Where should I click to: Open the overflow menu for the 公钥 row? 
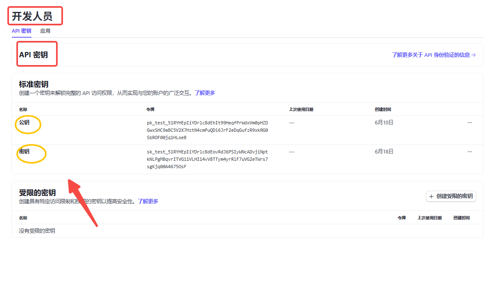(x=470, y=122)
